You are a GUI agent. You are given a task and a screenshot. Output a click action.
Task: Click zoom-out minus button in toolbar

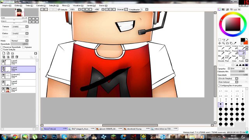tap(83, 9)
